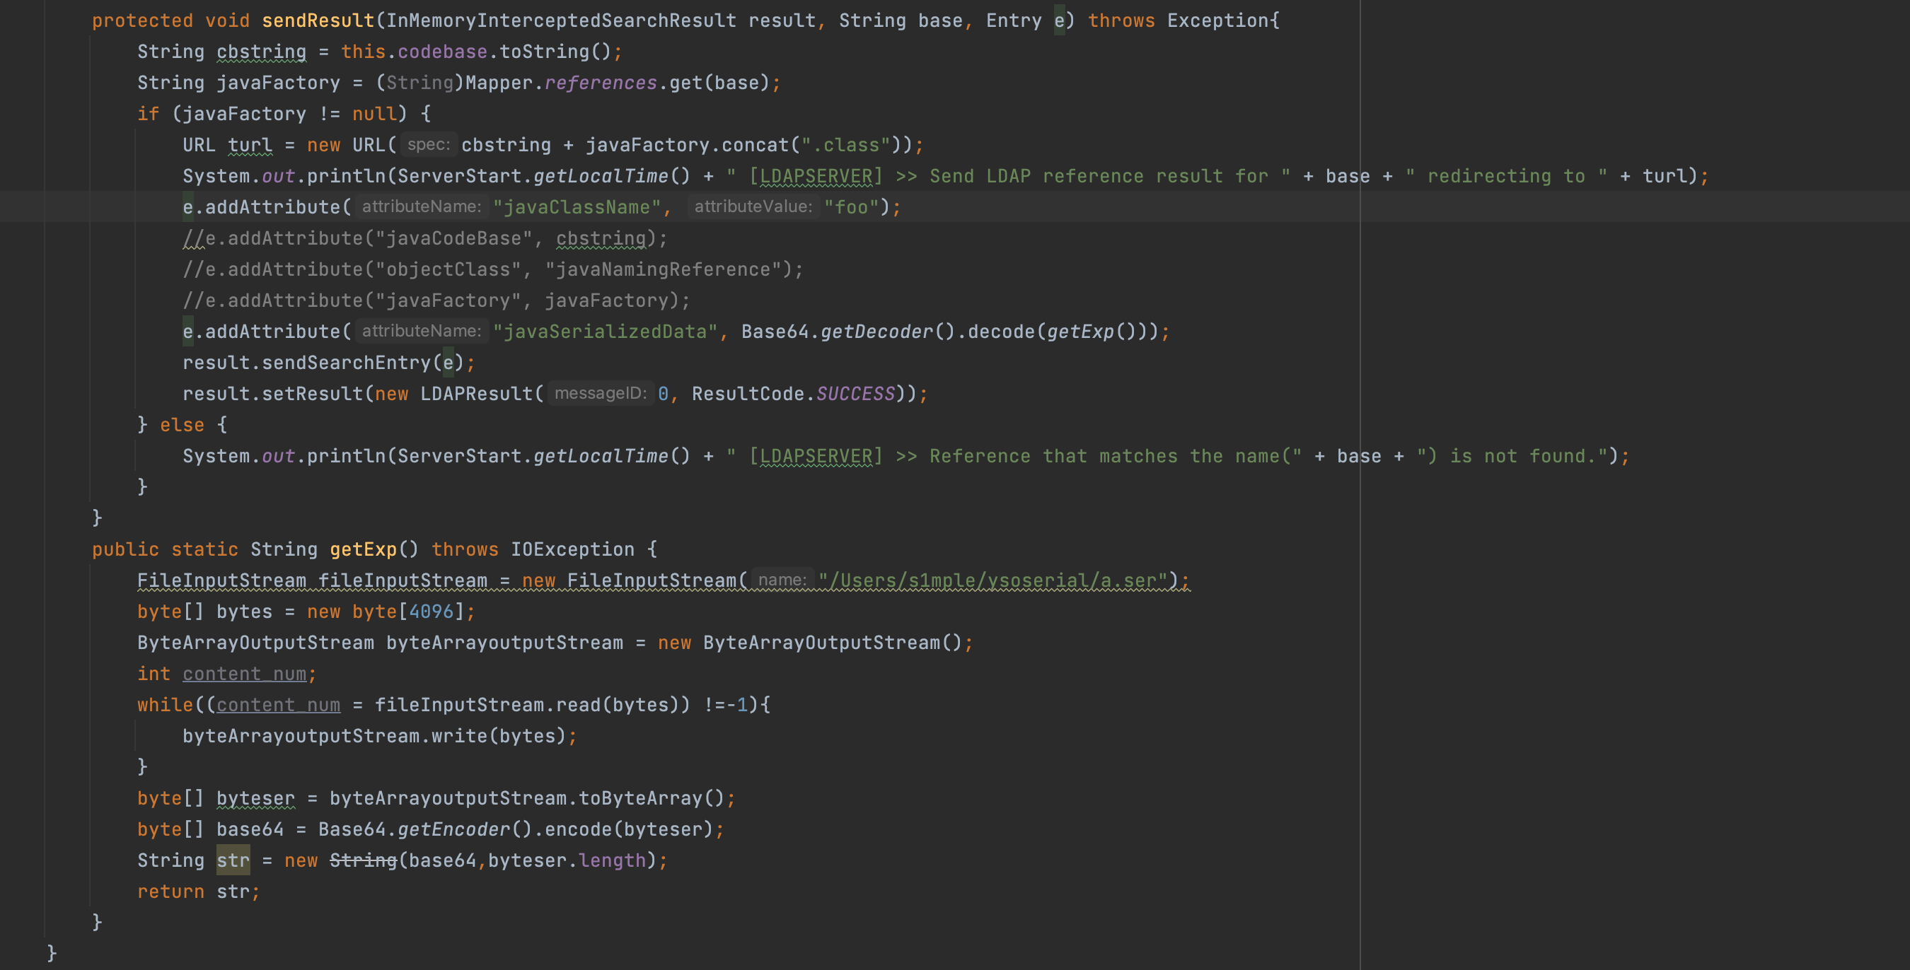Click getEncoder() method call
The width and height of the screenshot is (1910, 970).
[x=465, y=830]
